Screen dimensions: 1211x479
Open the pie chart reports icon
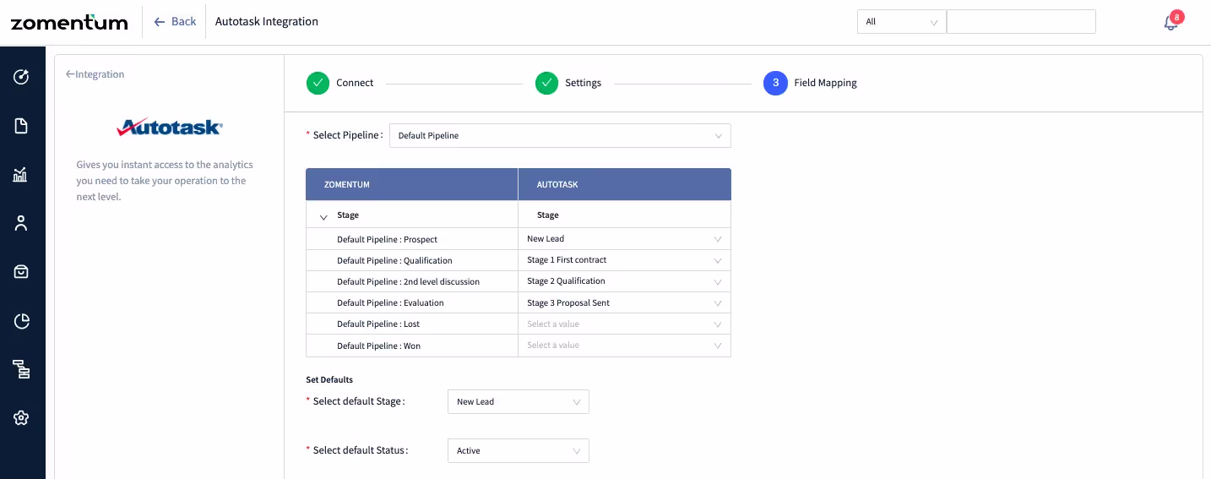[x=22, y=320]
